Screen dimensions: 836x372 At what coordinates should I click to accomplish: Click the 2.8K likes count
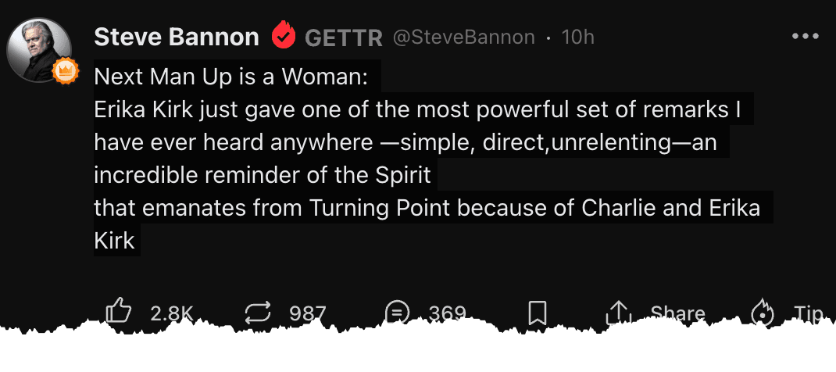tap(171, 313)
